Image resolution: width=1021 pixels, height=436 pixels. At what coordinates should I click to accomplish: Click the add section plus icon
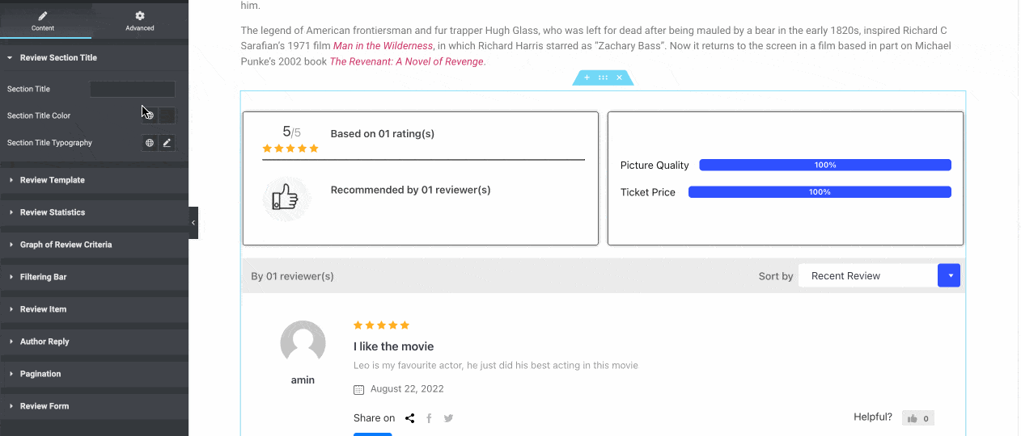pyautogui.click(x=587, y=78)
